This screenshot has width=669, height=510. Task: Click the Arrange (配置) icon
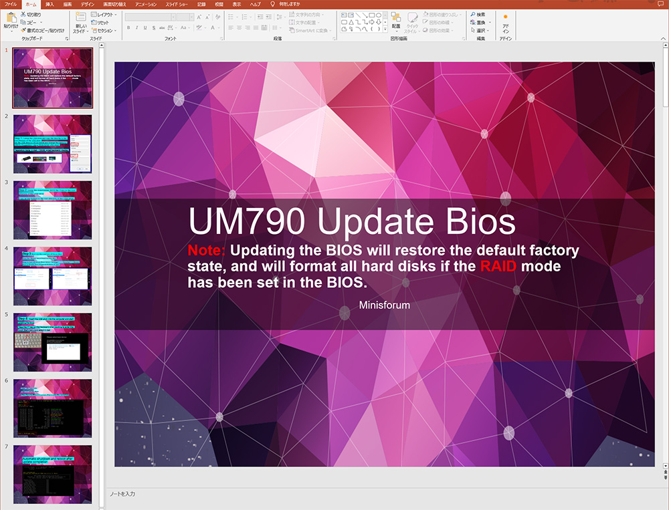click(x=396, y=17)
